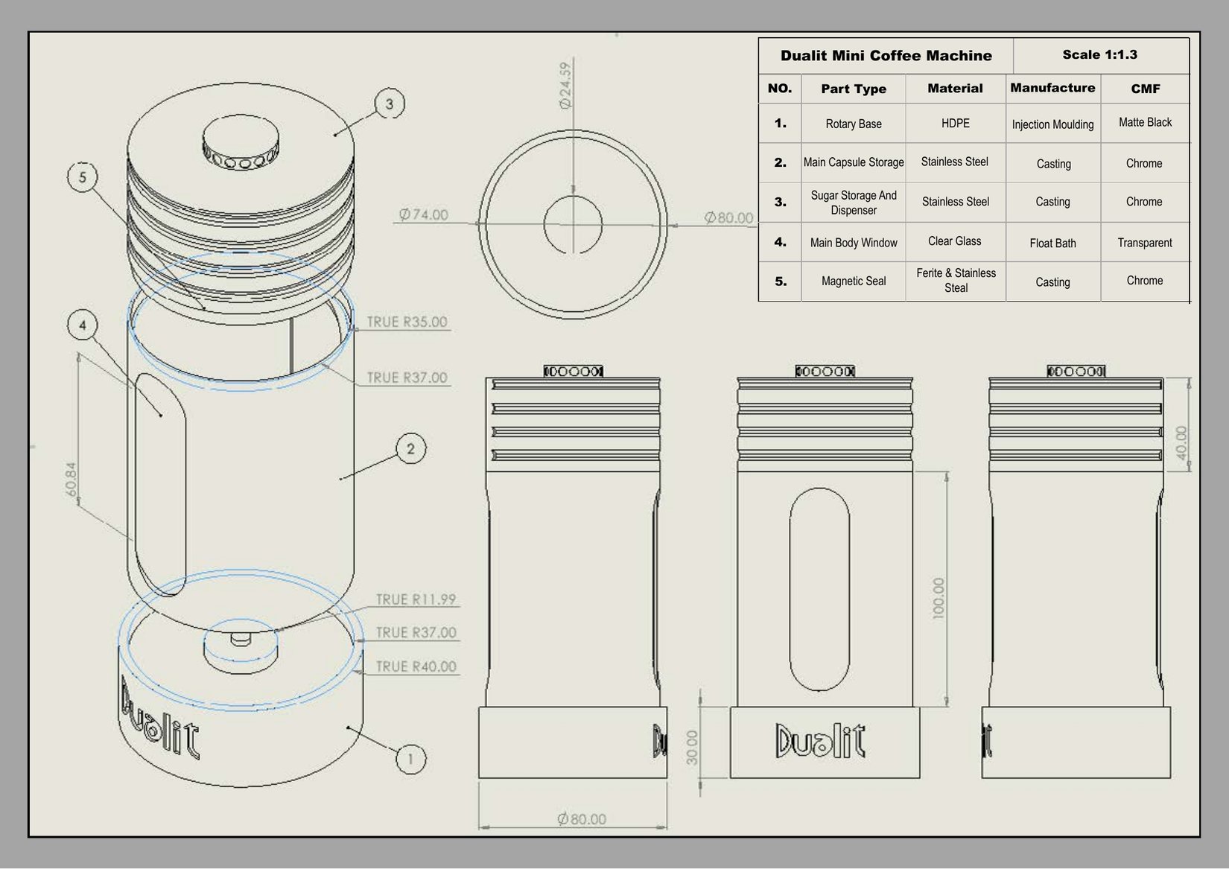Screen dimensions: 1229x869
Task: Select balloon number 5 by the seal
Action: 83,177
